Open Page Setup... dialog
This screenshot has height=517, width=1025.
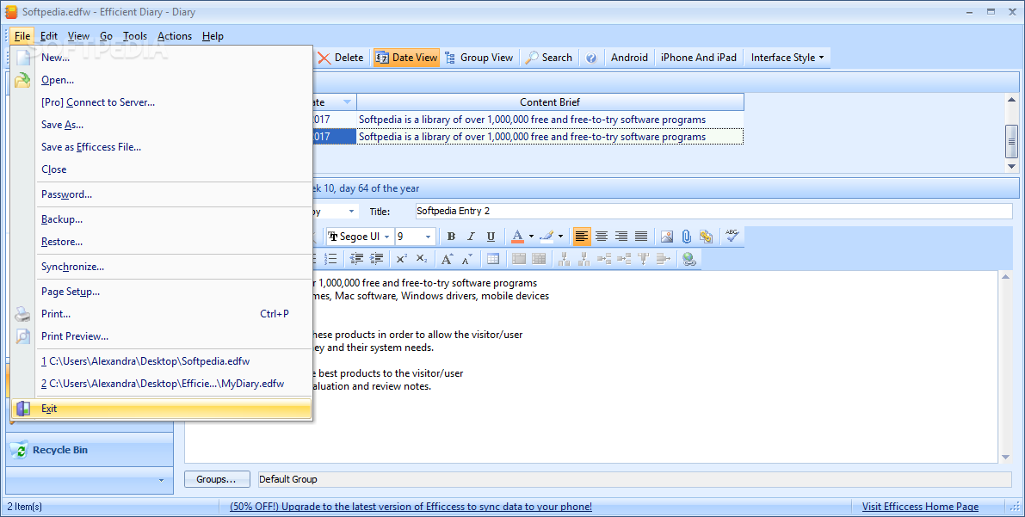click(161, 292)
